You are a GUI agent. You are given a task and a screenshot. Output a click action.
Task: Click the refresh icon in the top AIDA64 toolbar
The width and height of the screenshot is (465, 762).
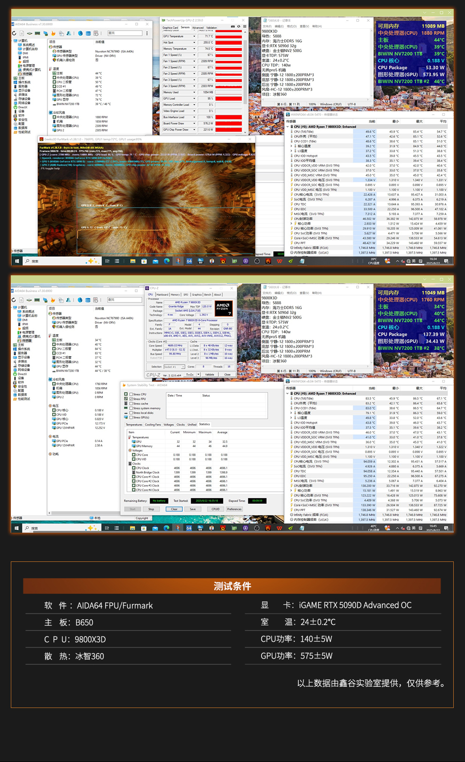click(x=14, y=33)
